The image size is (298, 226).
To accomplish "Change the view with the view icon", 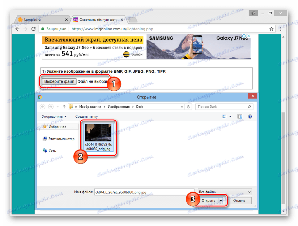I will point(224,116).
